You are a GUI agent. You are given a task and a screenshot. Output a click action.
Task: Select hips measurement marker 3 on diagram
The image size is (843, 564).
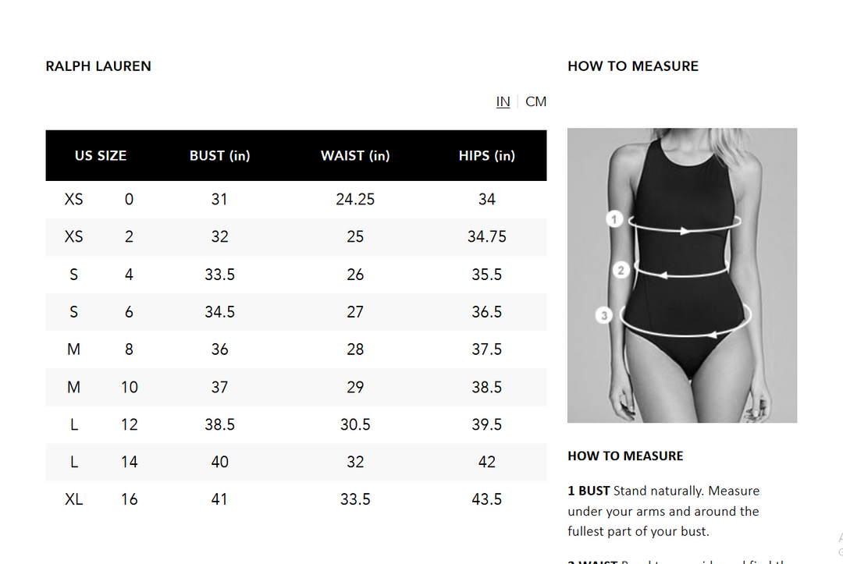[x=604, y=315]
